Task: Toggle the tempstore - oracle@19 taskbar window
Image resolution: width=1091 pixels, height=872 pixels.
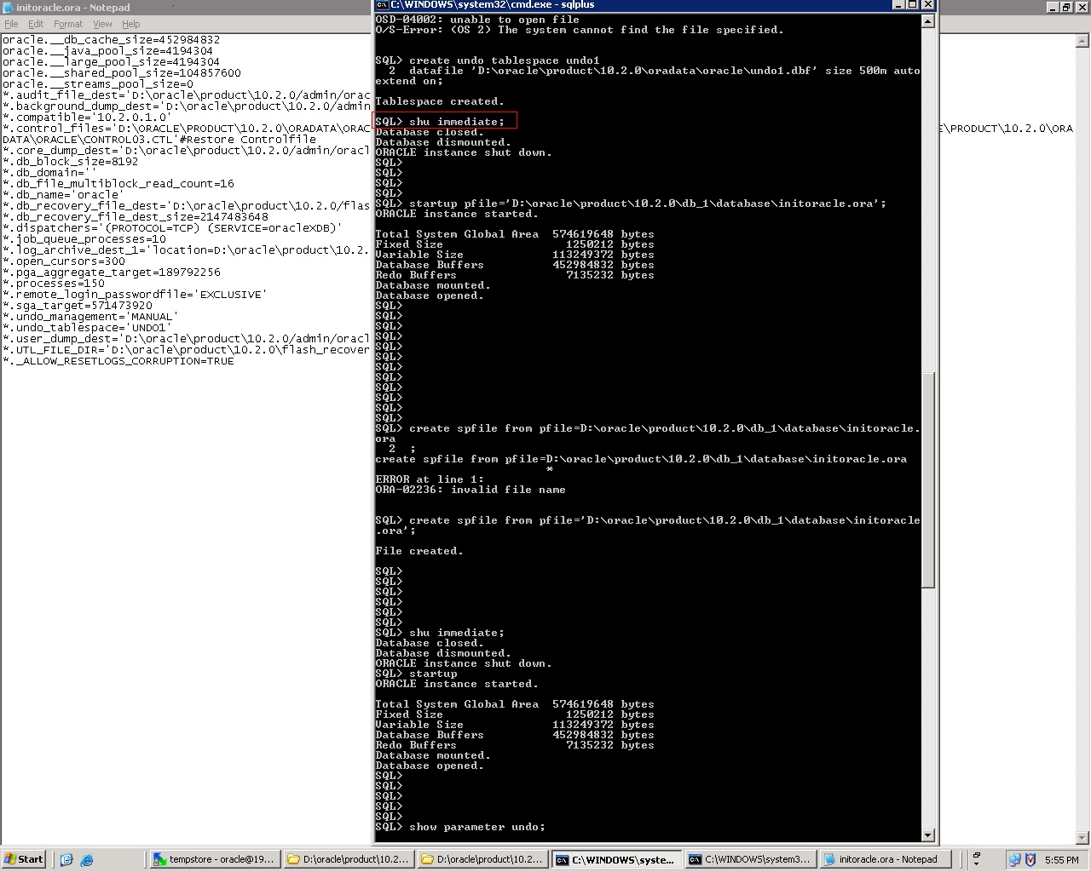Action: tap(213, 859)
